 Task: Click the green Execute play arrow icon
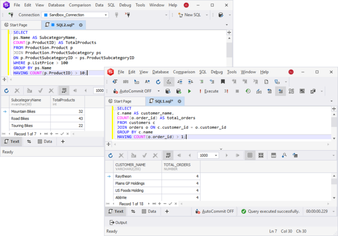tap(190, 91)
